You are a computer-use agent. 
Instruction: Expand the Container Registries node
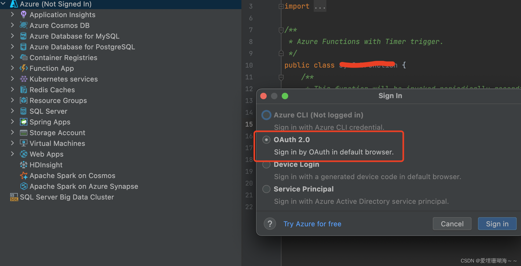[x=12, y=57]
